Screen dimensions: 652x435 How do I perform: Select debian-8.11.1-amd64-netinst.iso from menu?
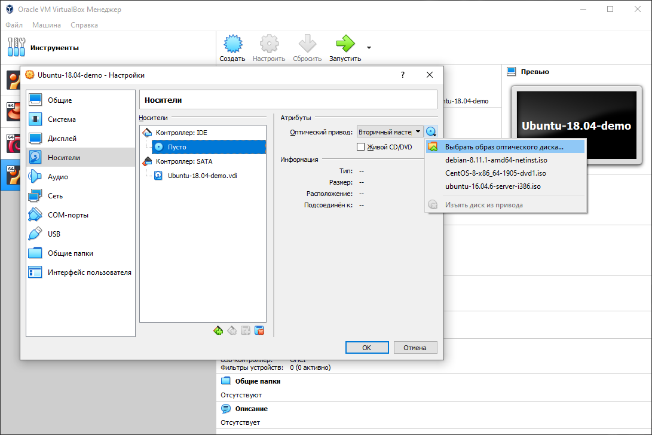pos(505,160)
